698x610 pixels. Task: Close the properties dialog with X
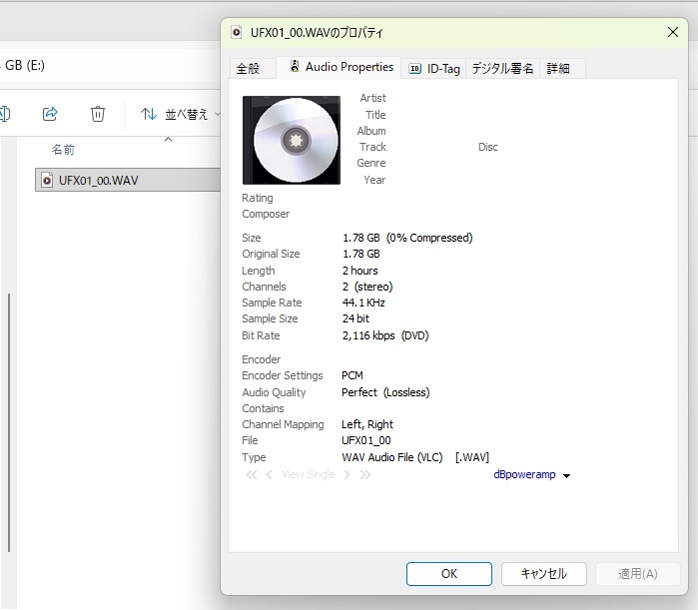673,32
